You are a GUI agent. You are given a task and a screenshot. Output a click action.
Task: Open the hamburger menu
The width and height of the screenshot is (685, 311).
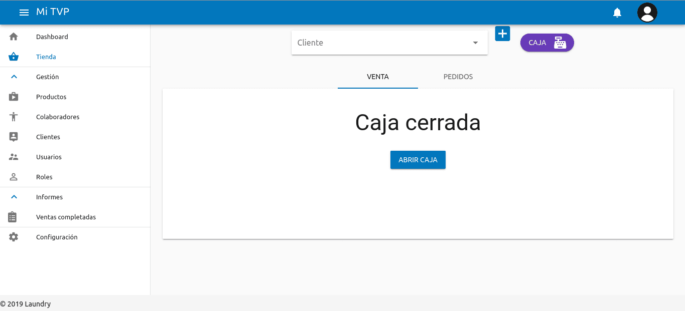coord(24,13)
